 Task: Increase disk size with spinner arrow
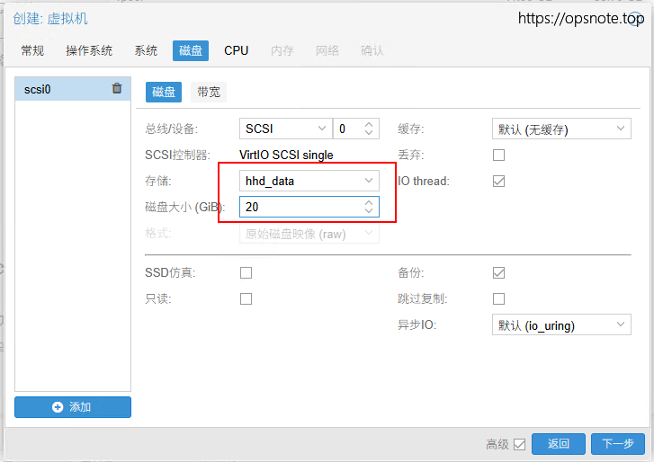tap(369, 202)
